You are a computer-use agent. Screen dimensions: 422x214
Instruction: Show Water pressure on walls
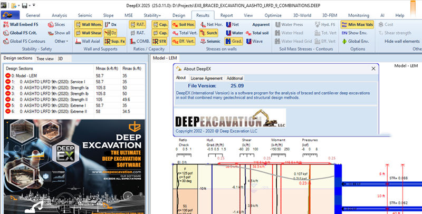coord(234,33)
